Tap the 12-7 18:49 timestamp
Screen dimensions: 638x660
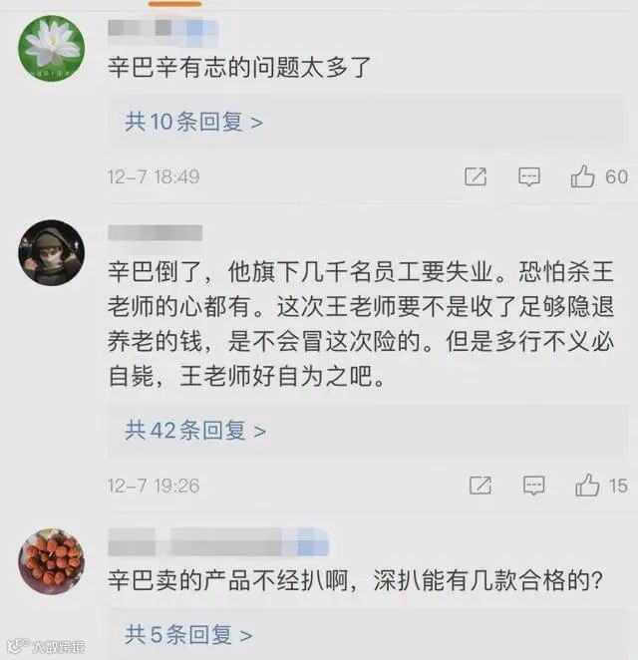click(154, 176)
